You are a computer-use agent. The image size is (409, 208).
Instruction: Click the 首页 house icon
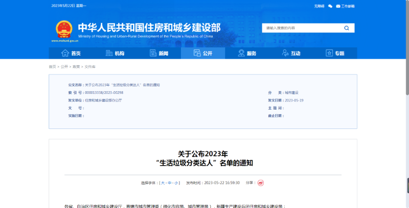(x=65, y=54)
